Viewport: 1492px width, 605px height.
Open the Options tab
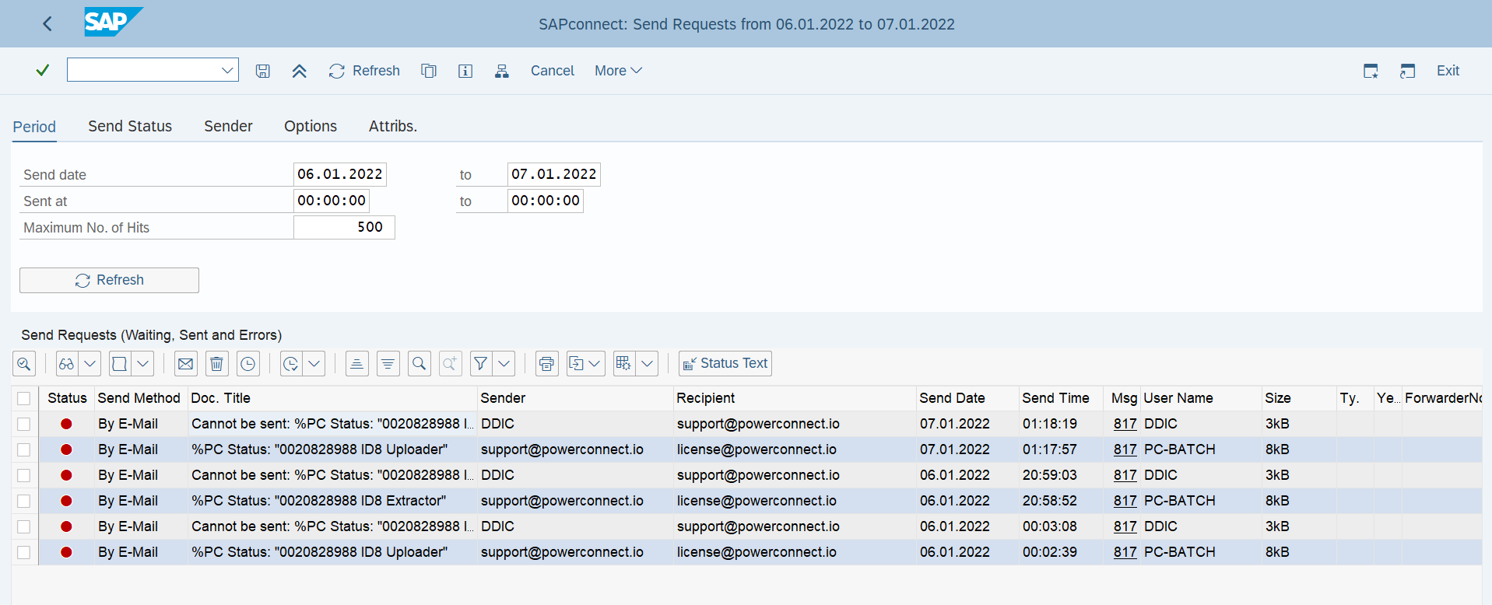[310, 126]
